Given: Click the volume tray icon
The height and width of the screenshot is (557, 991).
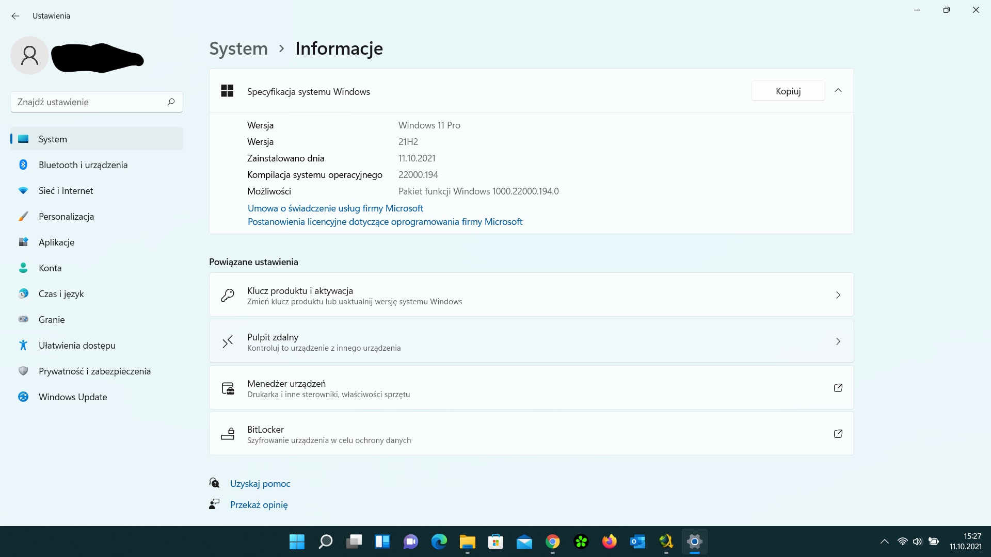Looking at the screenshot, I should [918, 542].
